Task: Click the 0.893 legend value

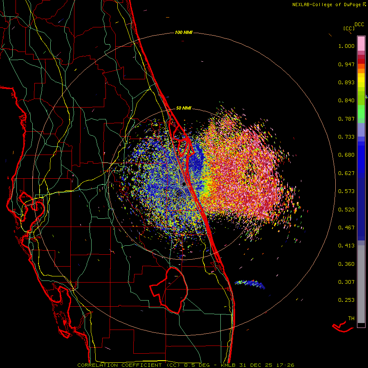Action: pos(346,82)
